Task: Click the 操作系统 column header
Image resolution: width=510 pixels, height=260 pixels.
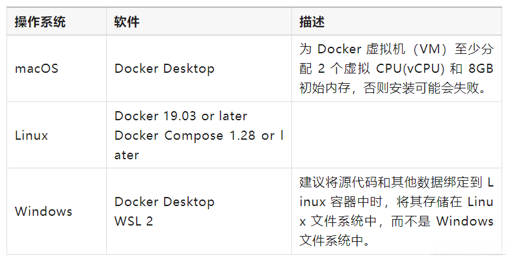Action: [40, 22]
